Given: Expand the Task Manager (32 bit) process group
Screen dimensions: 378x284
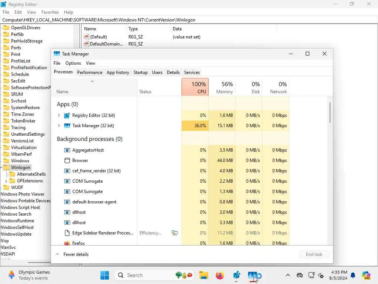Looking at the screenshot, I should click(x=59, y=126).
